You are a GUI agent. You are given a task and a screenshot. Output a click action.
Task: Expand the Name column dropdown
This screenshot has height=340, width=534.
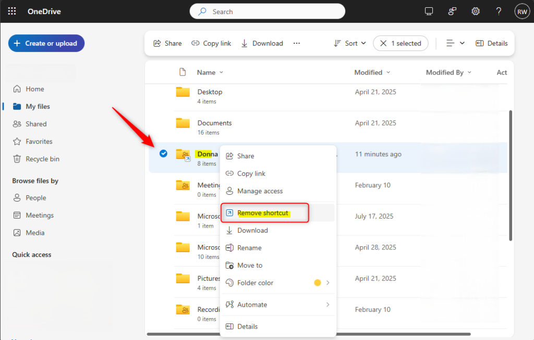pyautogui.click(x=221, y=72)
